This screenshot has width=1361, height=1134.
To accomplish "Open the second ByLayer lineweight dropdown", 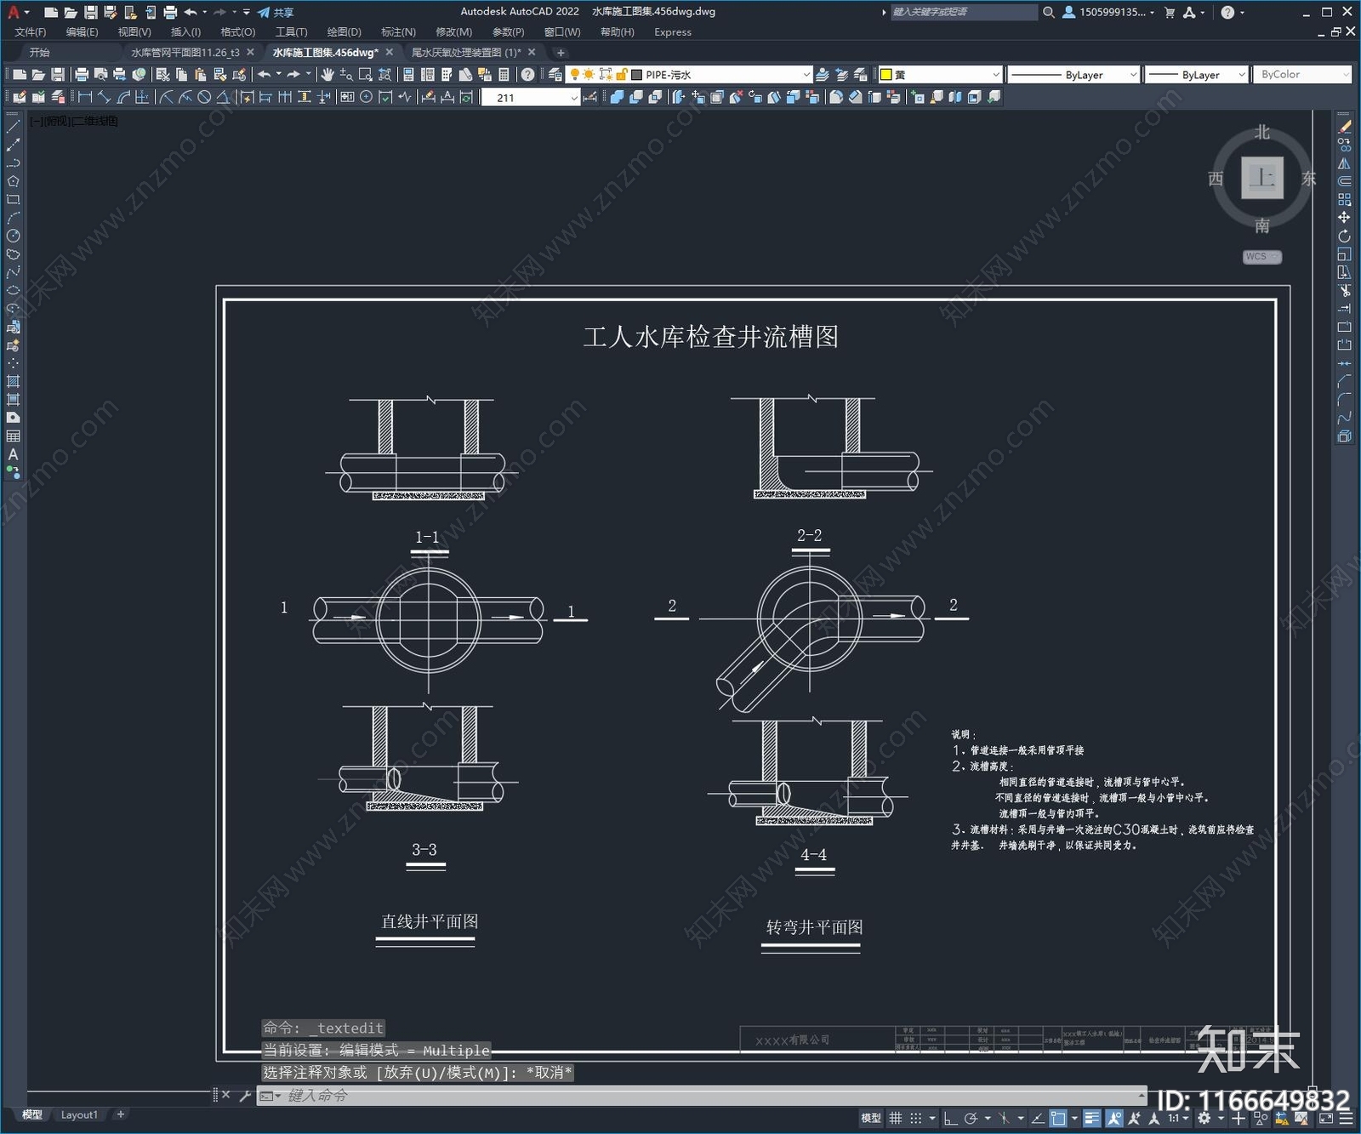I will [x=1196, y=75].
